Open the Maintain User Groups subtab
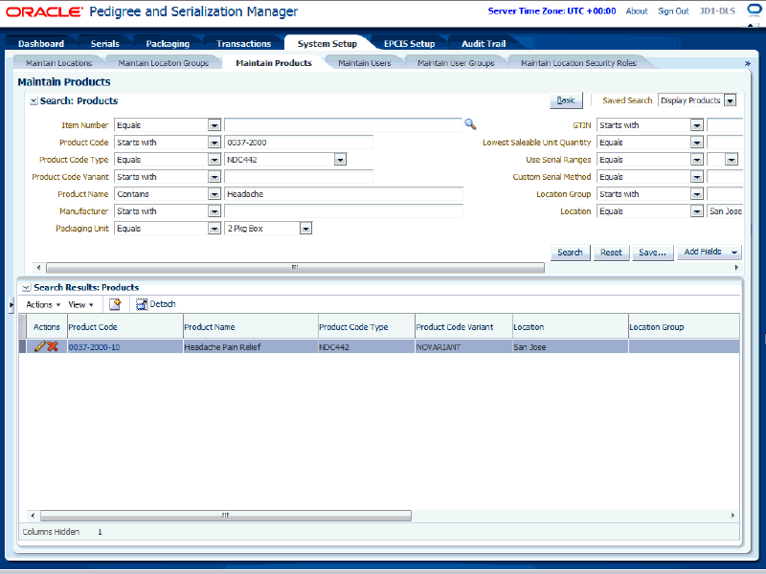Screen dimensions: 766x574 pos(456,63)
